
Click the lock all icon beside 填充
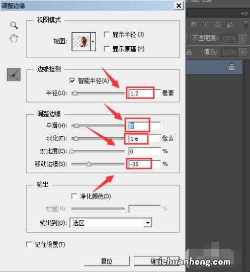(189, 52)
